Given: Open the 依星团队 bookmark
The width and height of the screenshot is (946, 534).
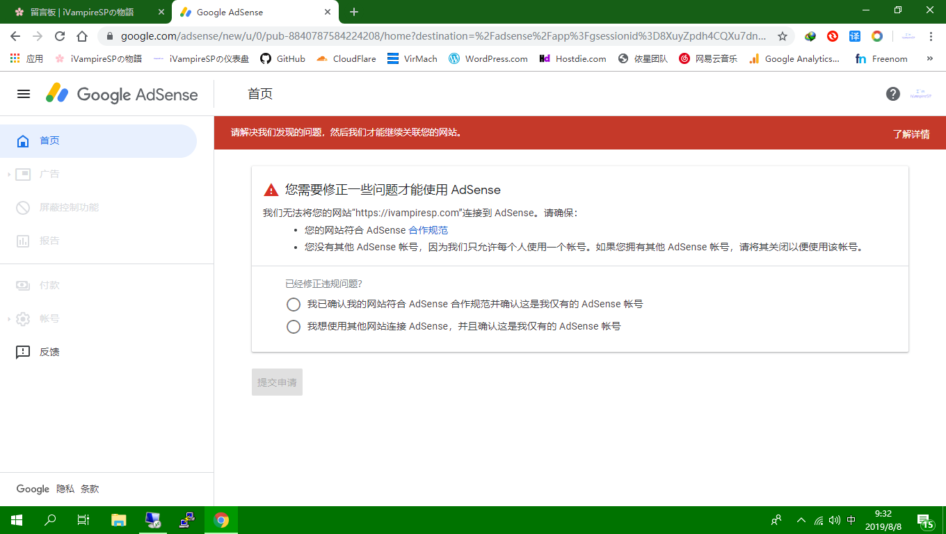Looking at the screenshot, I should [643, 59].
